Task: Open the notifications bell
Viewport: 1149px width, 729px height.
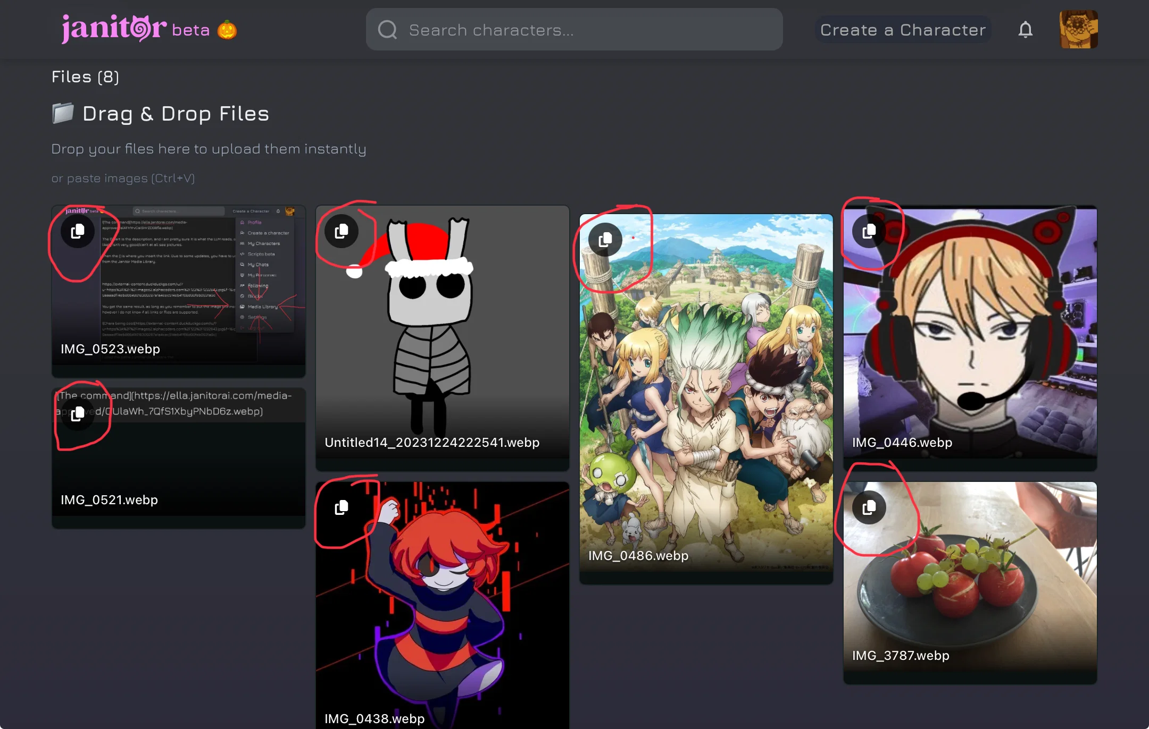Action: [x=1026, y=30]
